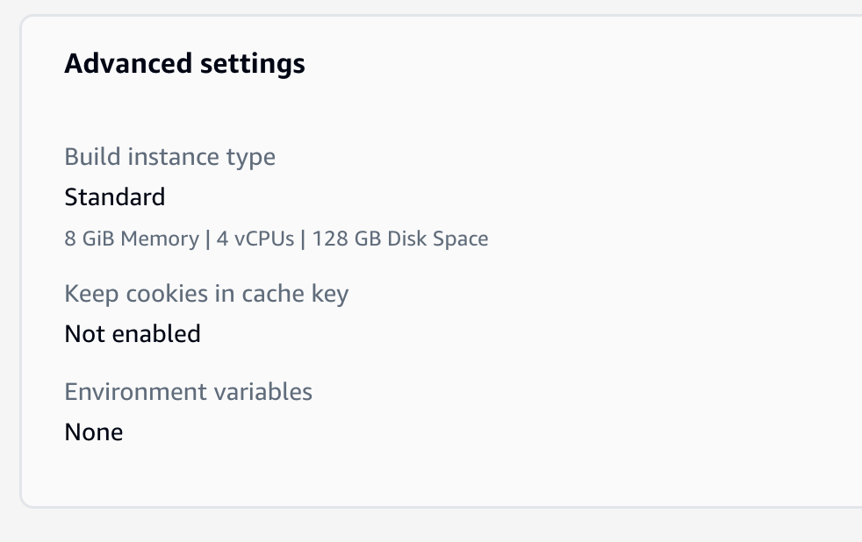
Task: Click the Not enabled value
Action: 133,333
